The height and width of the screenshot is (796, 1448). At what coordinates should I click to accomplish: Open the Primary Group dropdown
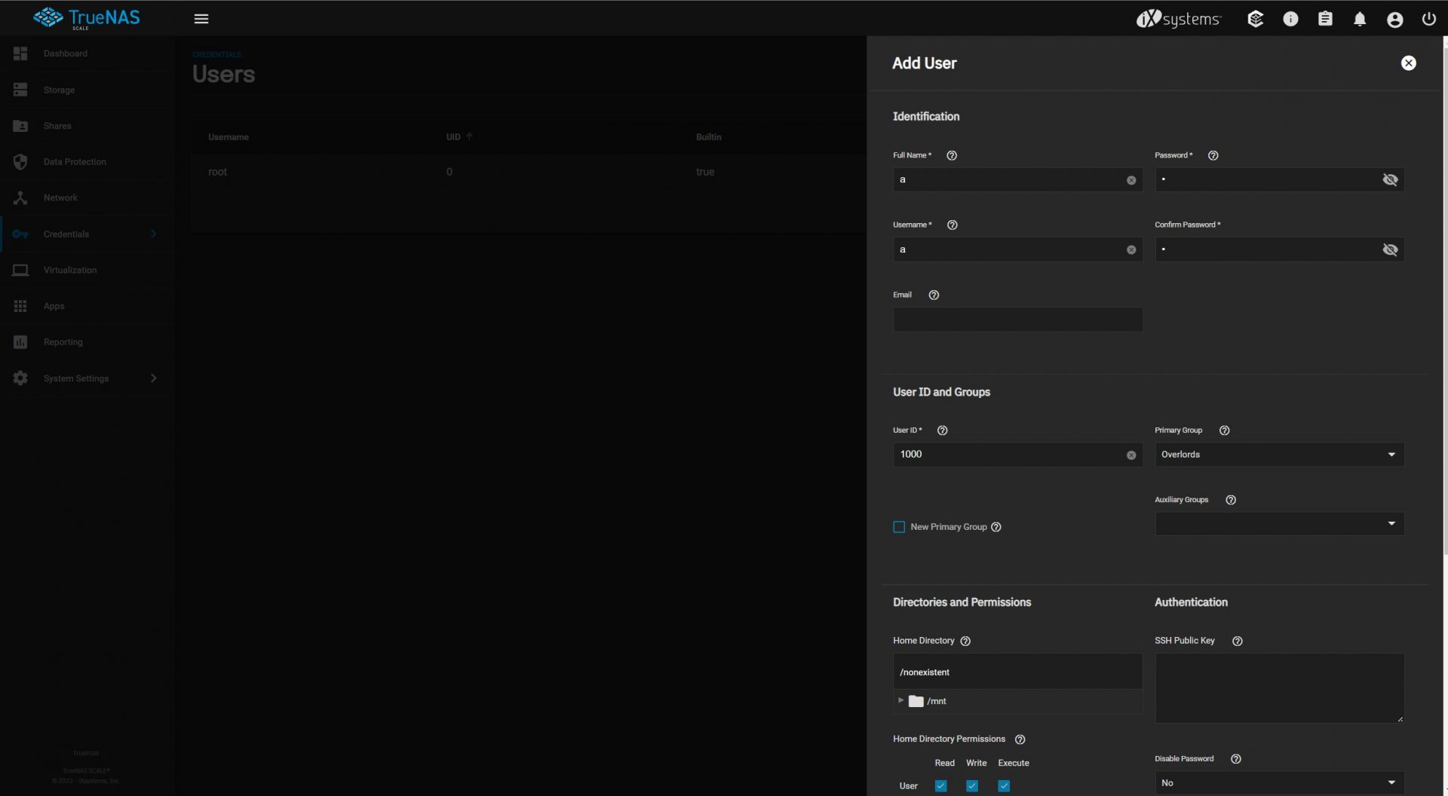coord(1279,455)
